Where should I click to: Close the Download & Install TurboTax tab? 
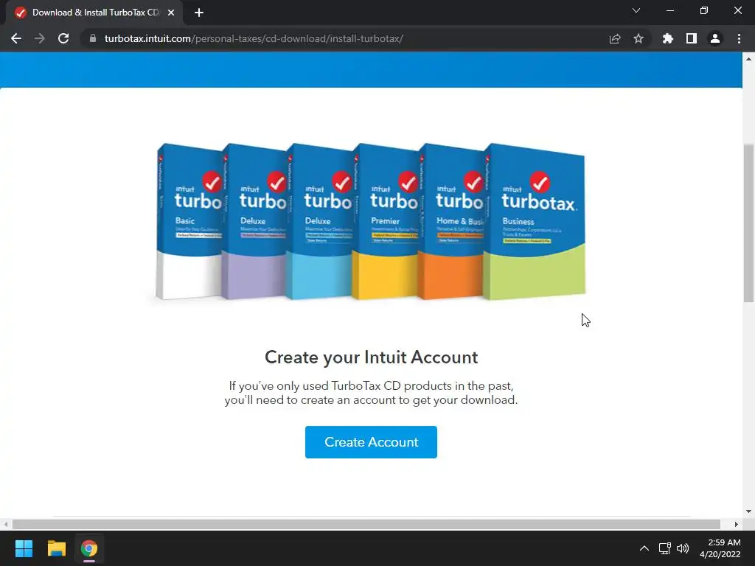pyautogui.click(x=171, y=13)
